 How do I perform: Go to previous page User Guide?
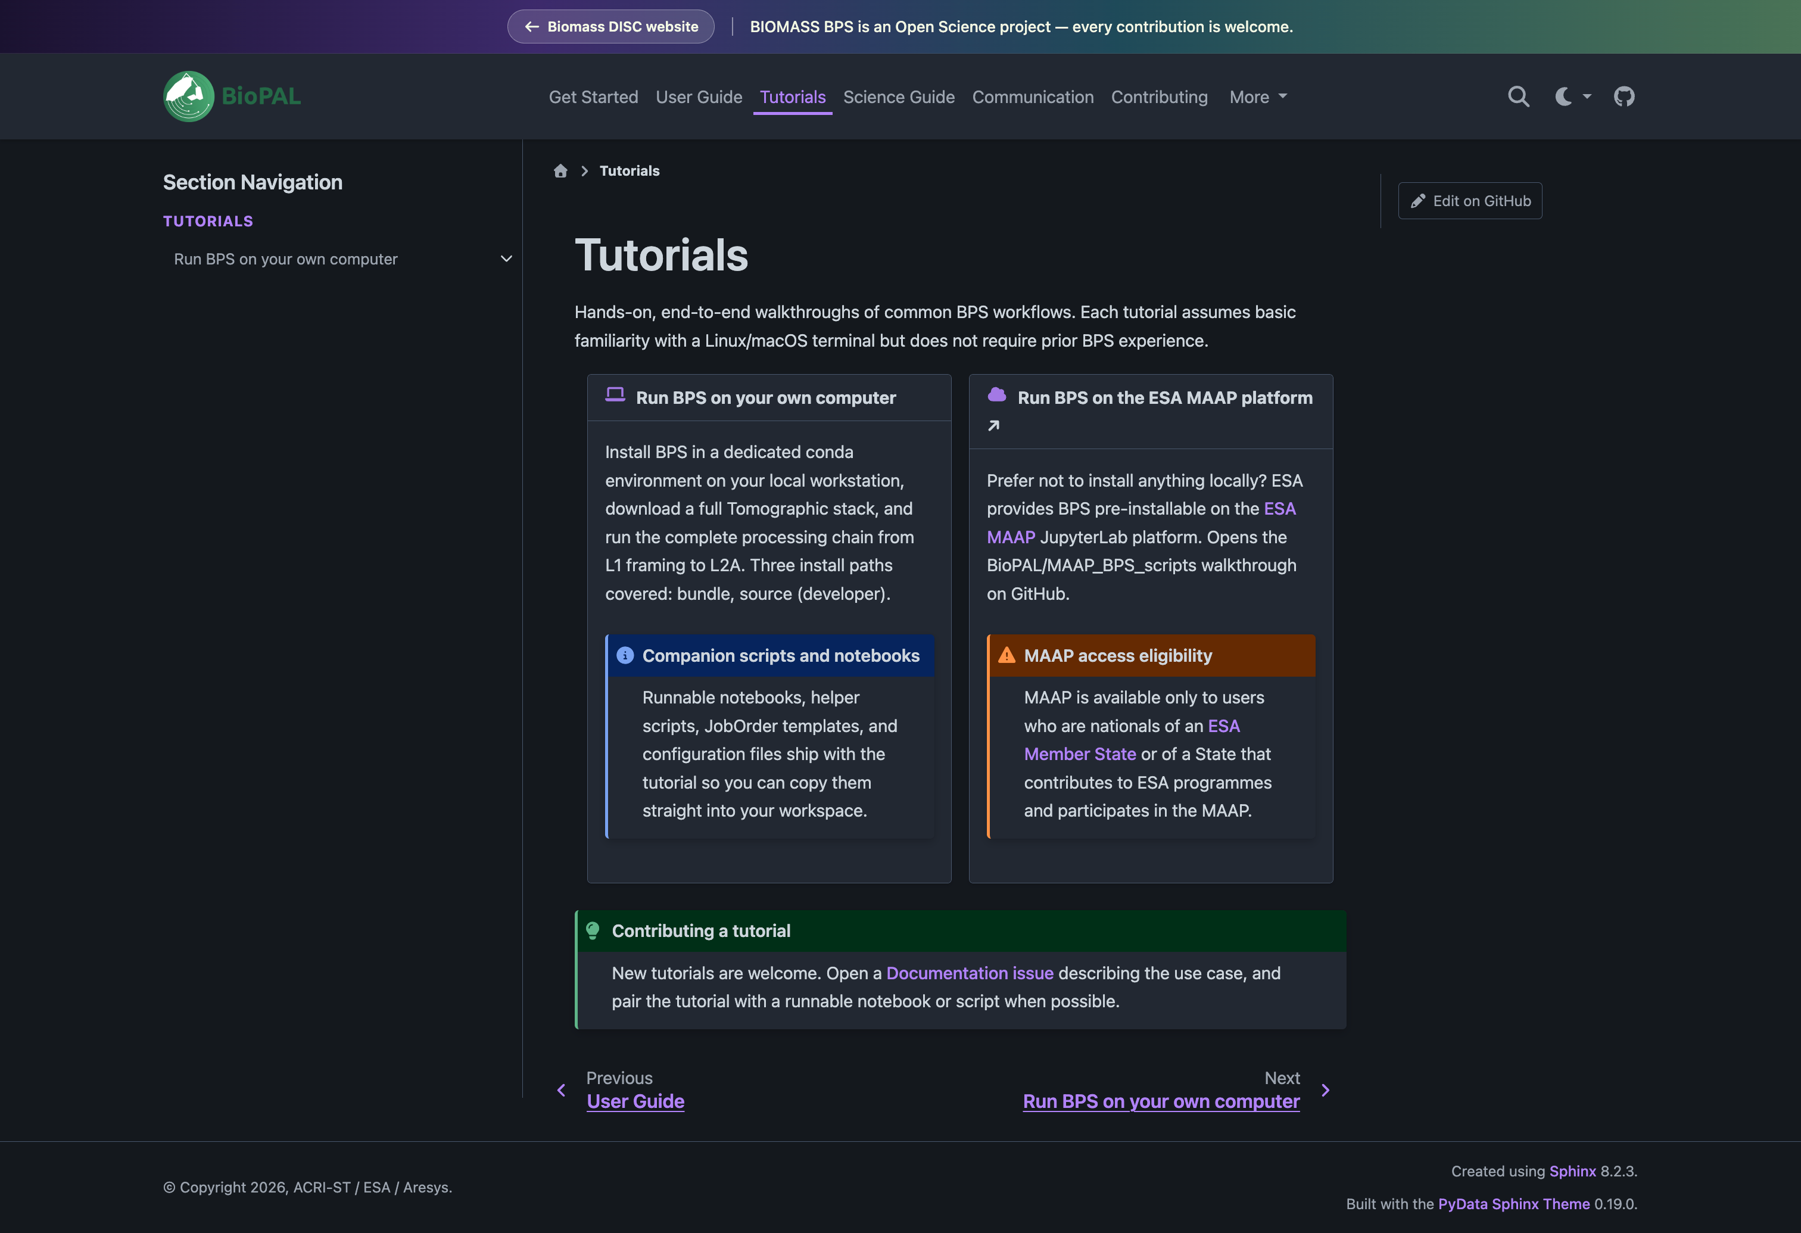[635, 1101]
